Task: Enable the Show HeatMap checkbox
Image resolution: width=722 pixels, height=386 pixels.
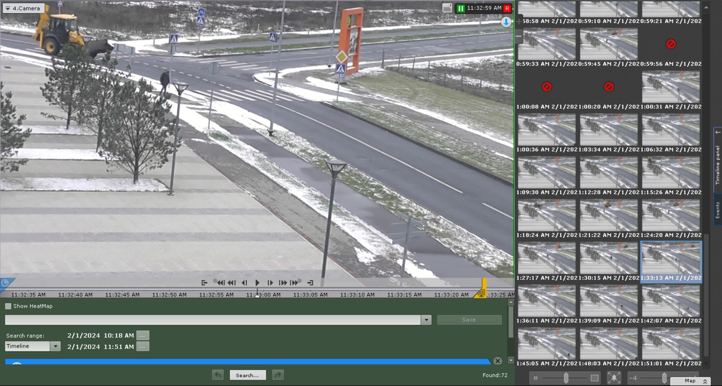Action: pyautogui.click(x=8, y=306)
